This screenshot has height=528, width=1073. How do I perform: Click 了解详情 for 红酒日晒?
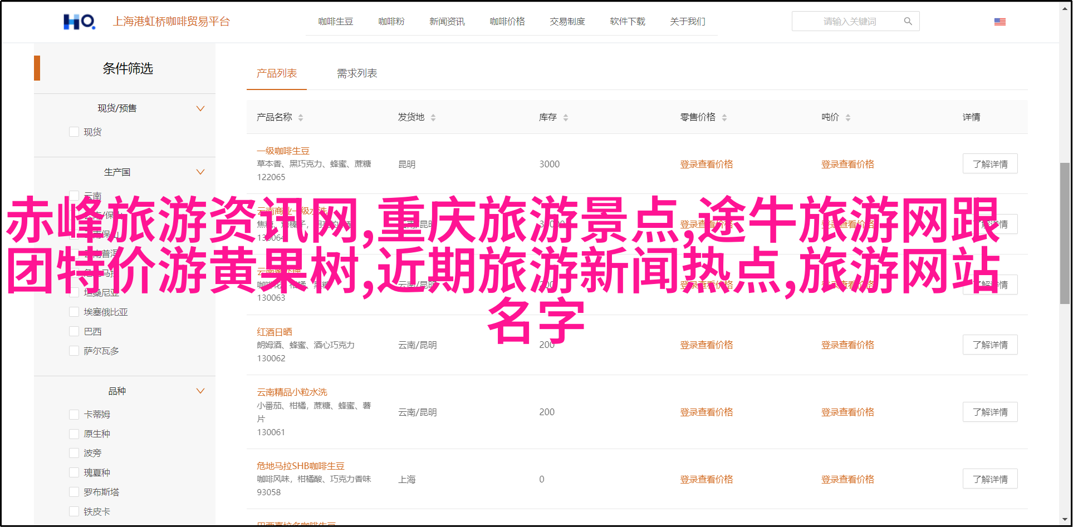990,345
